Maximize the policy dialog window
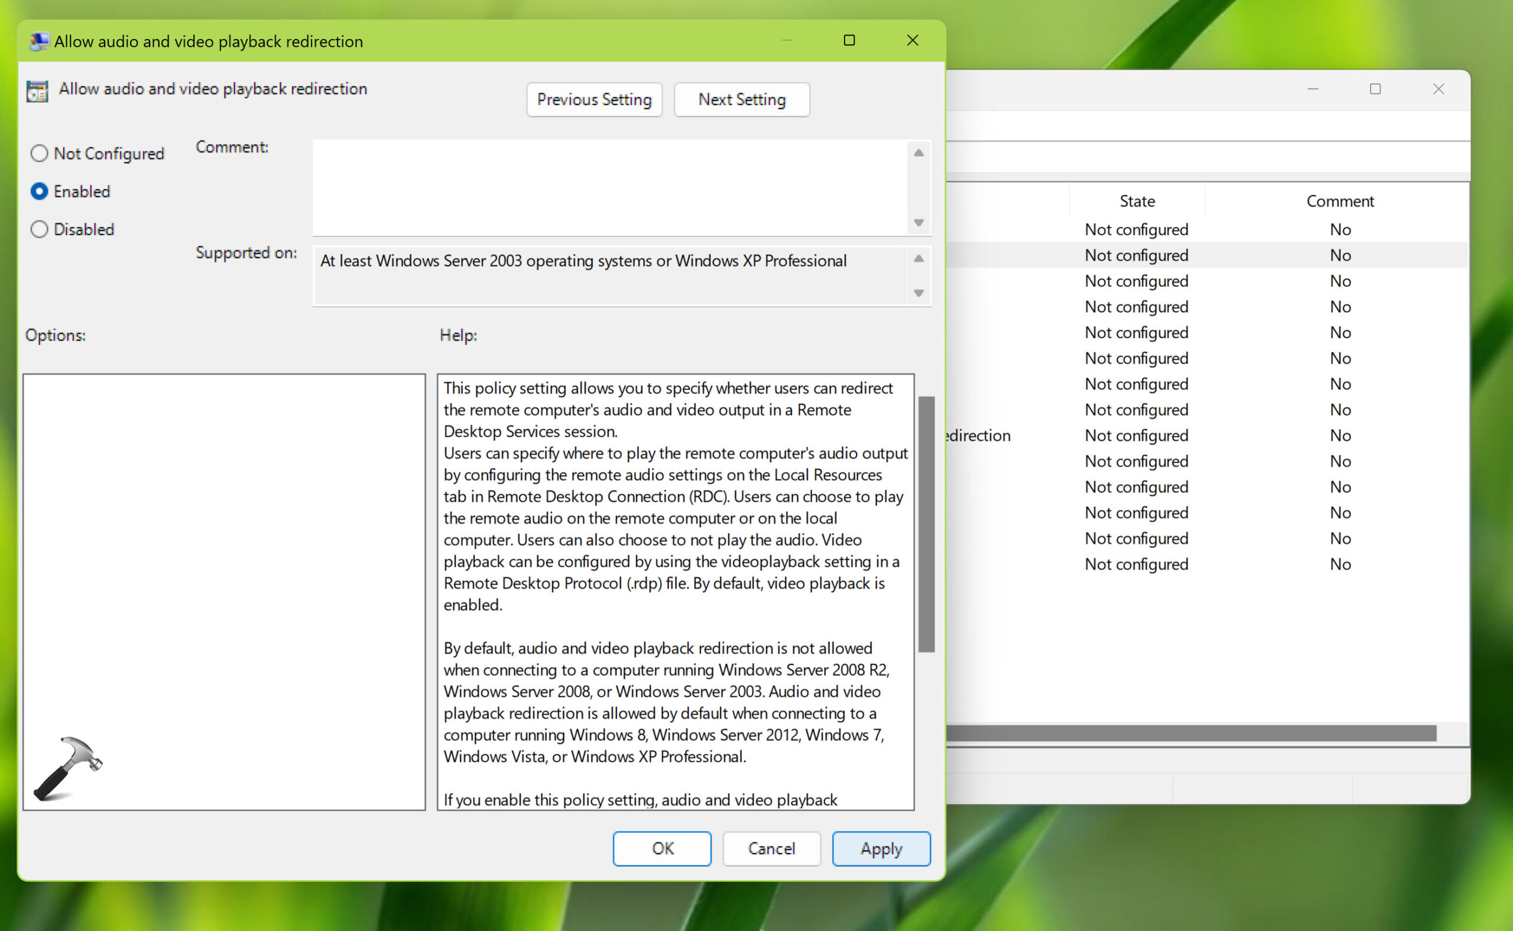Viewport: 1513px width, 931px height. pyautogui.click(x=849, y=41)
